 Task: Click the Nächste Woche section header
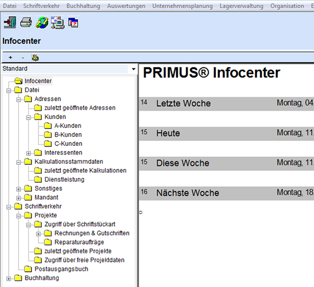[187, 193]
